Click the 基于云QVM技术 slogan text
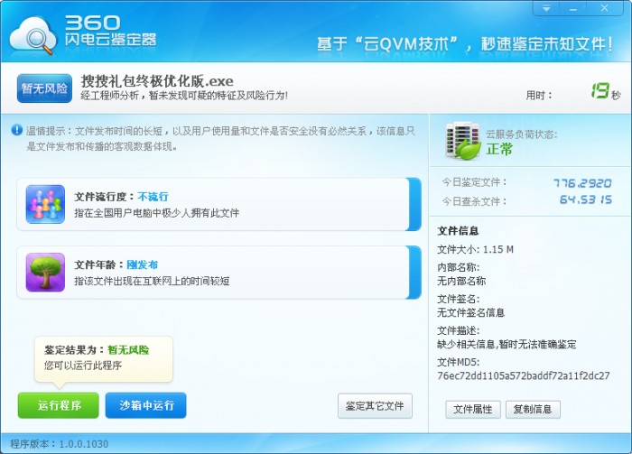The height and width of the screenshot is (454, 632). coord(465,44)
